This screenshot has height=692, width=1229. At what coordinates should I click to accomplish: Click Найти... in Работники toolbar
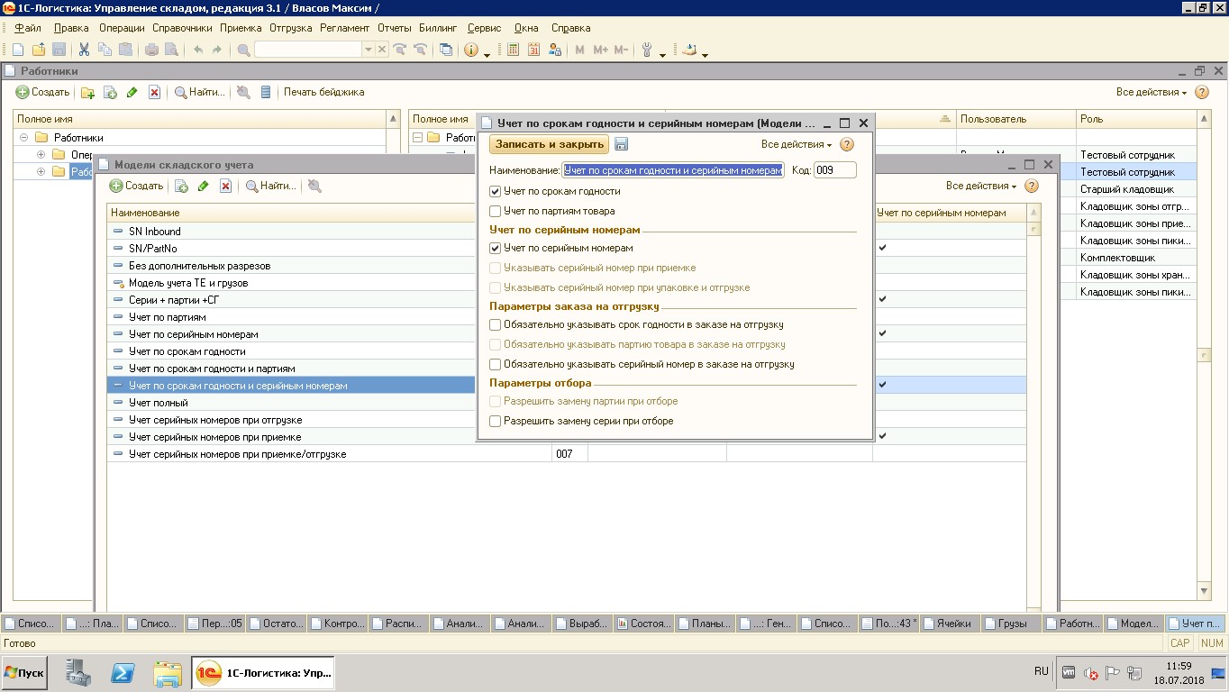coord(199,92)
